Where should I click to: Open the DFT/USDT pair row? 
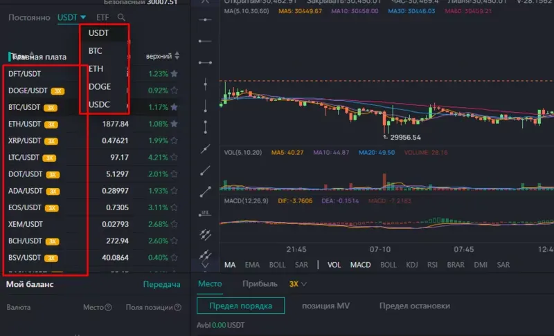pos(93,74)
